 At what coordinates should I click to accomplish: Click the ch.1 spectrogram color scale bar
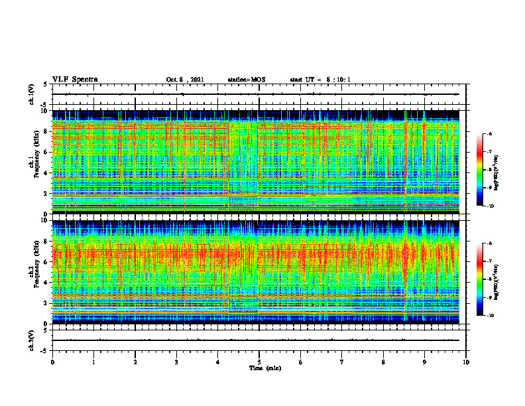pyautogui.click(x=479, y=170)
